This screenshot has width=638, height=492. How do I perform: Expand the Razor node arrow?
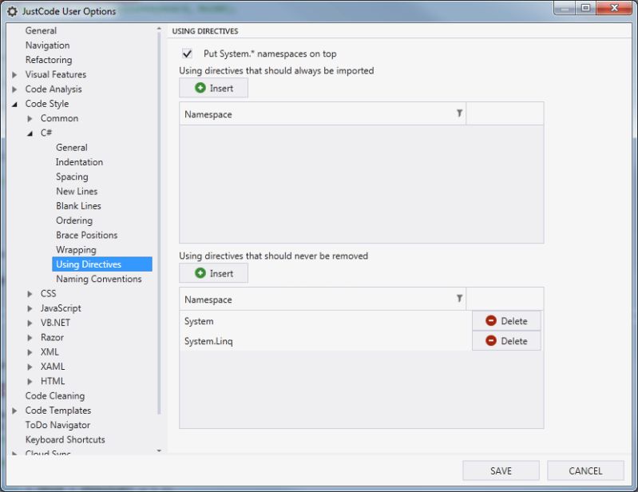click(30, 338)
